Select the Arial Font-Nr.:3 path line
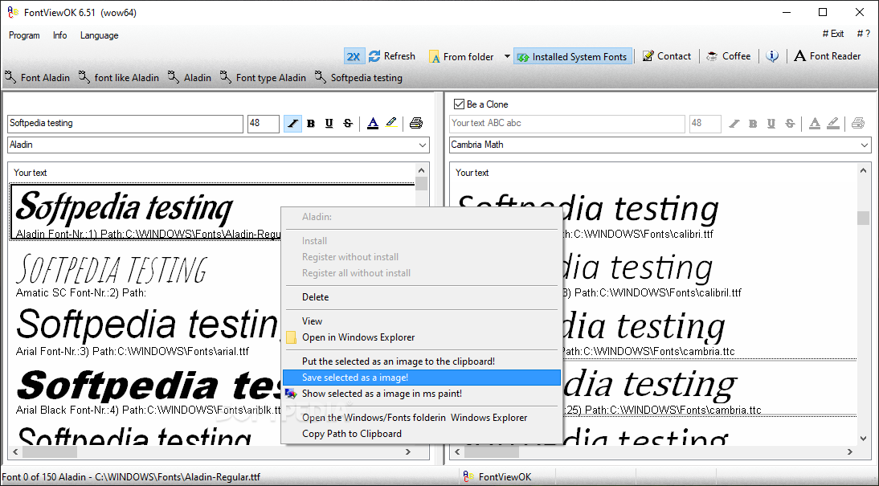The height and width of the screenshot is (486, 879). (133, 352)
